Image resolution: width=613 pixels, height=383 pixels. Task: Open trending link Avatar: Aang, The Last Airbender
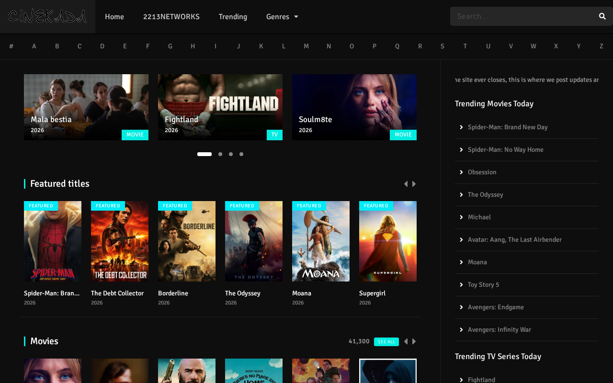pos(515,240)
